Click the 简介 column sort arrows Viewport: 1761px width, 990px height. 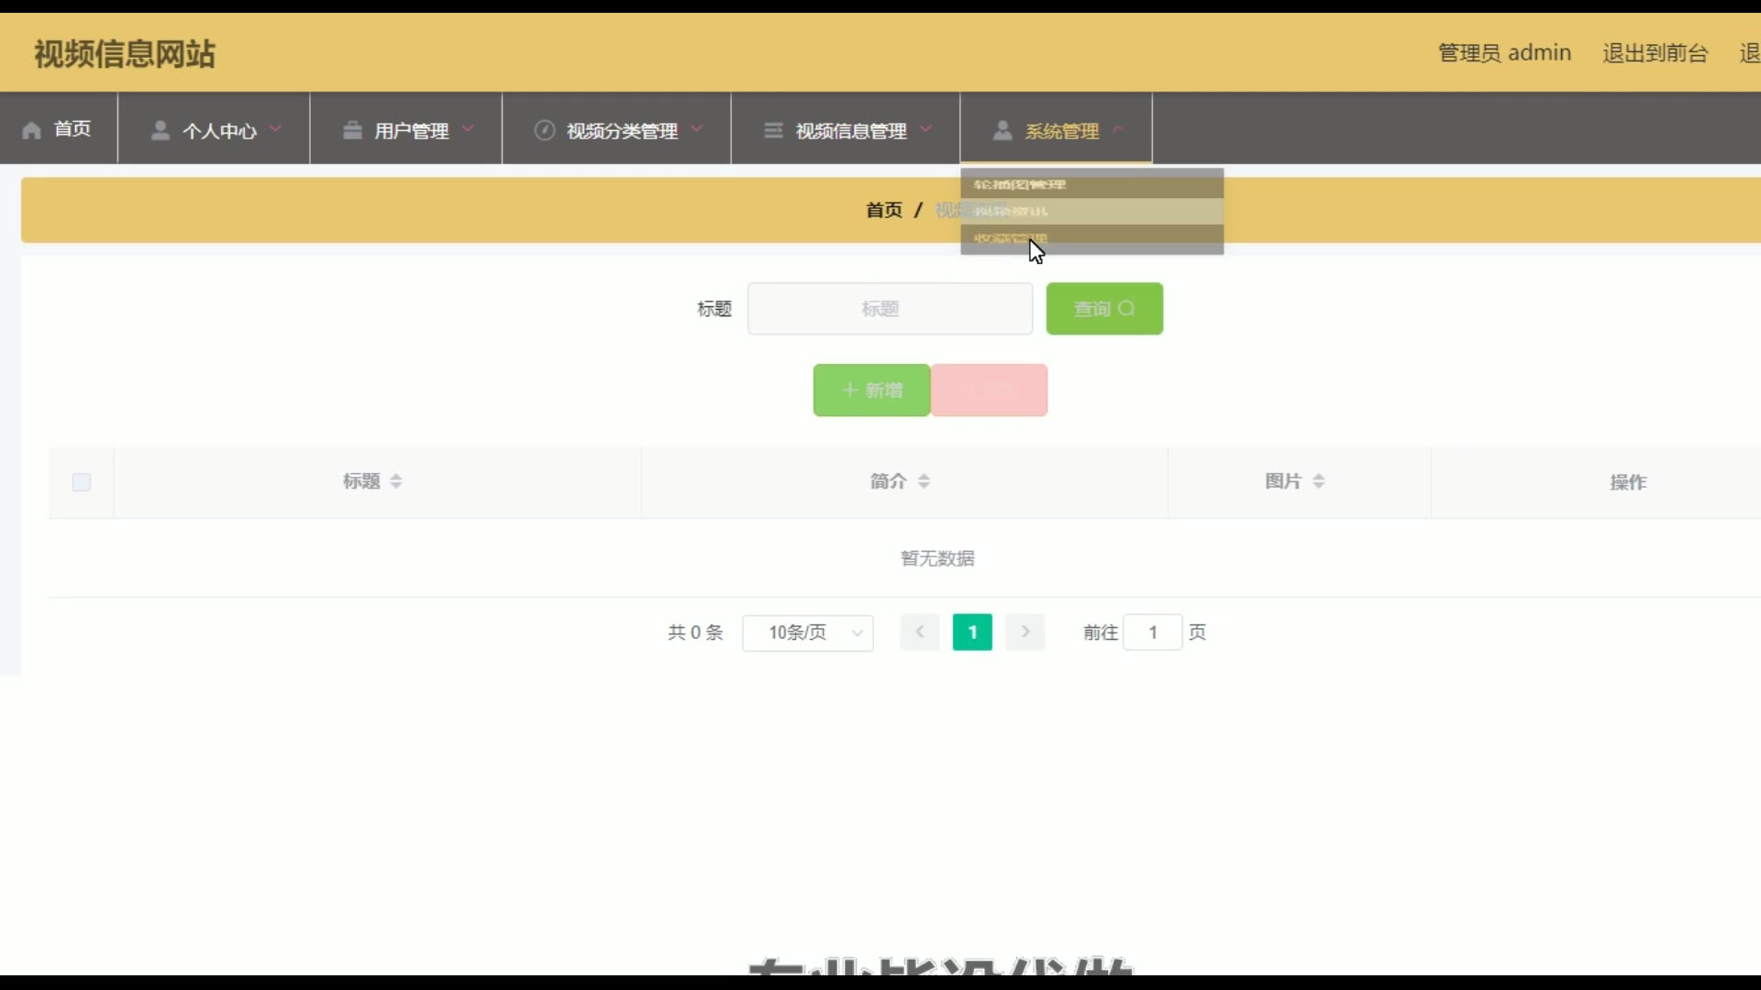click(x=924, y=481)
